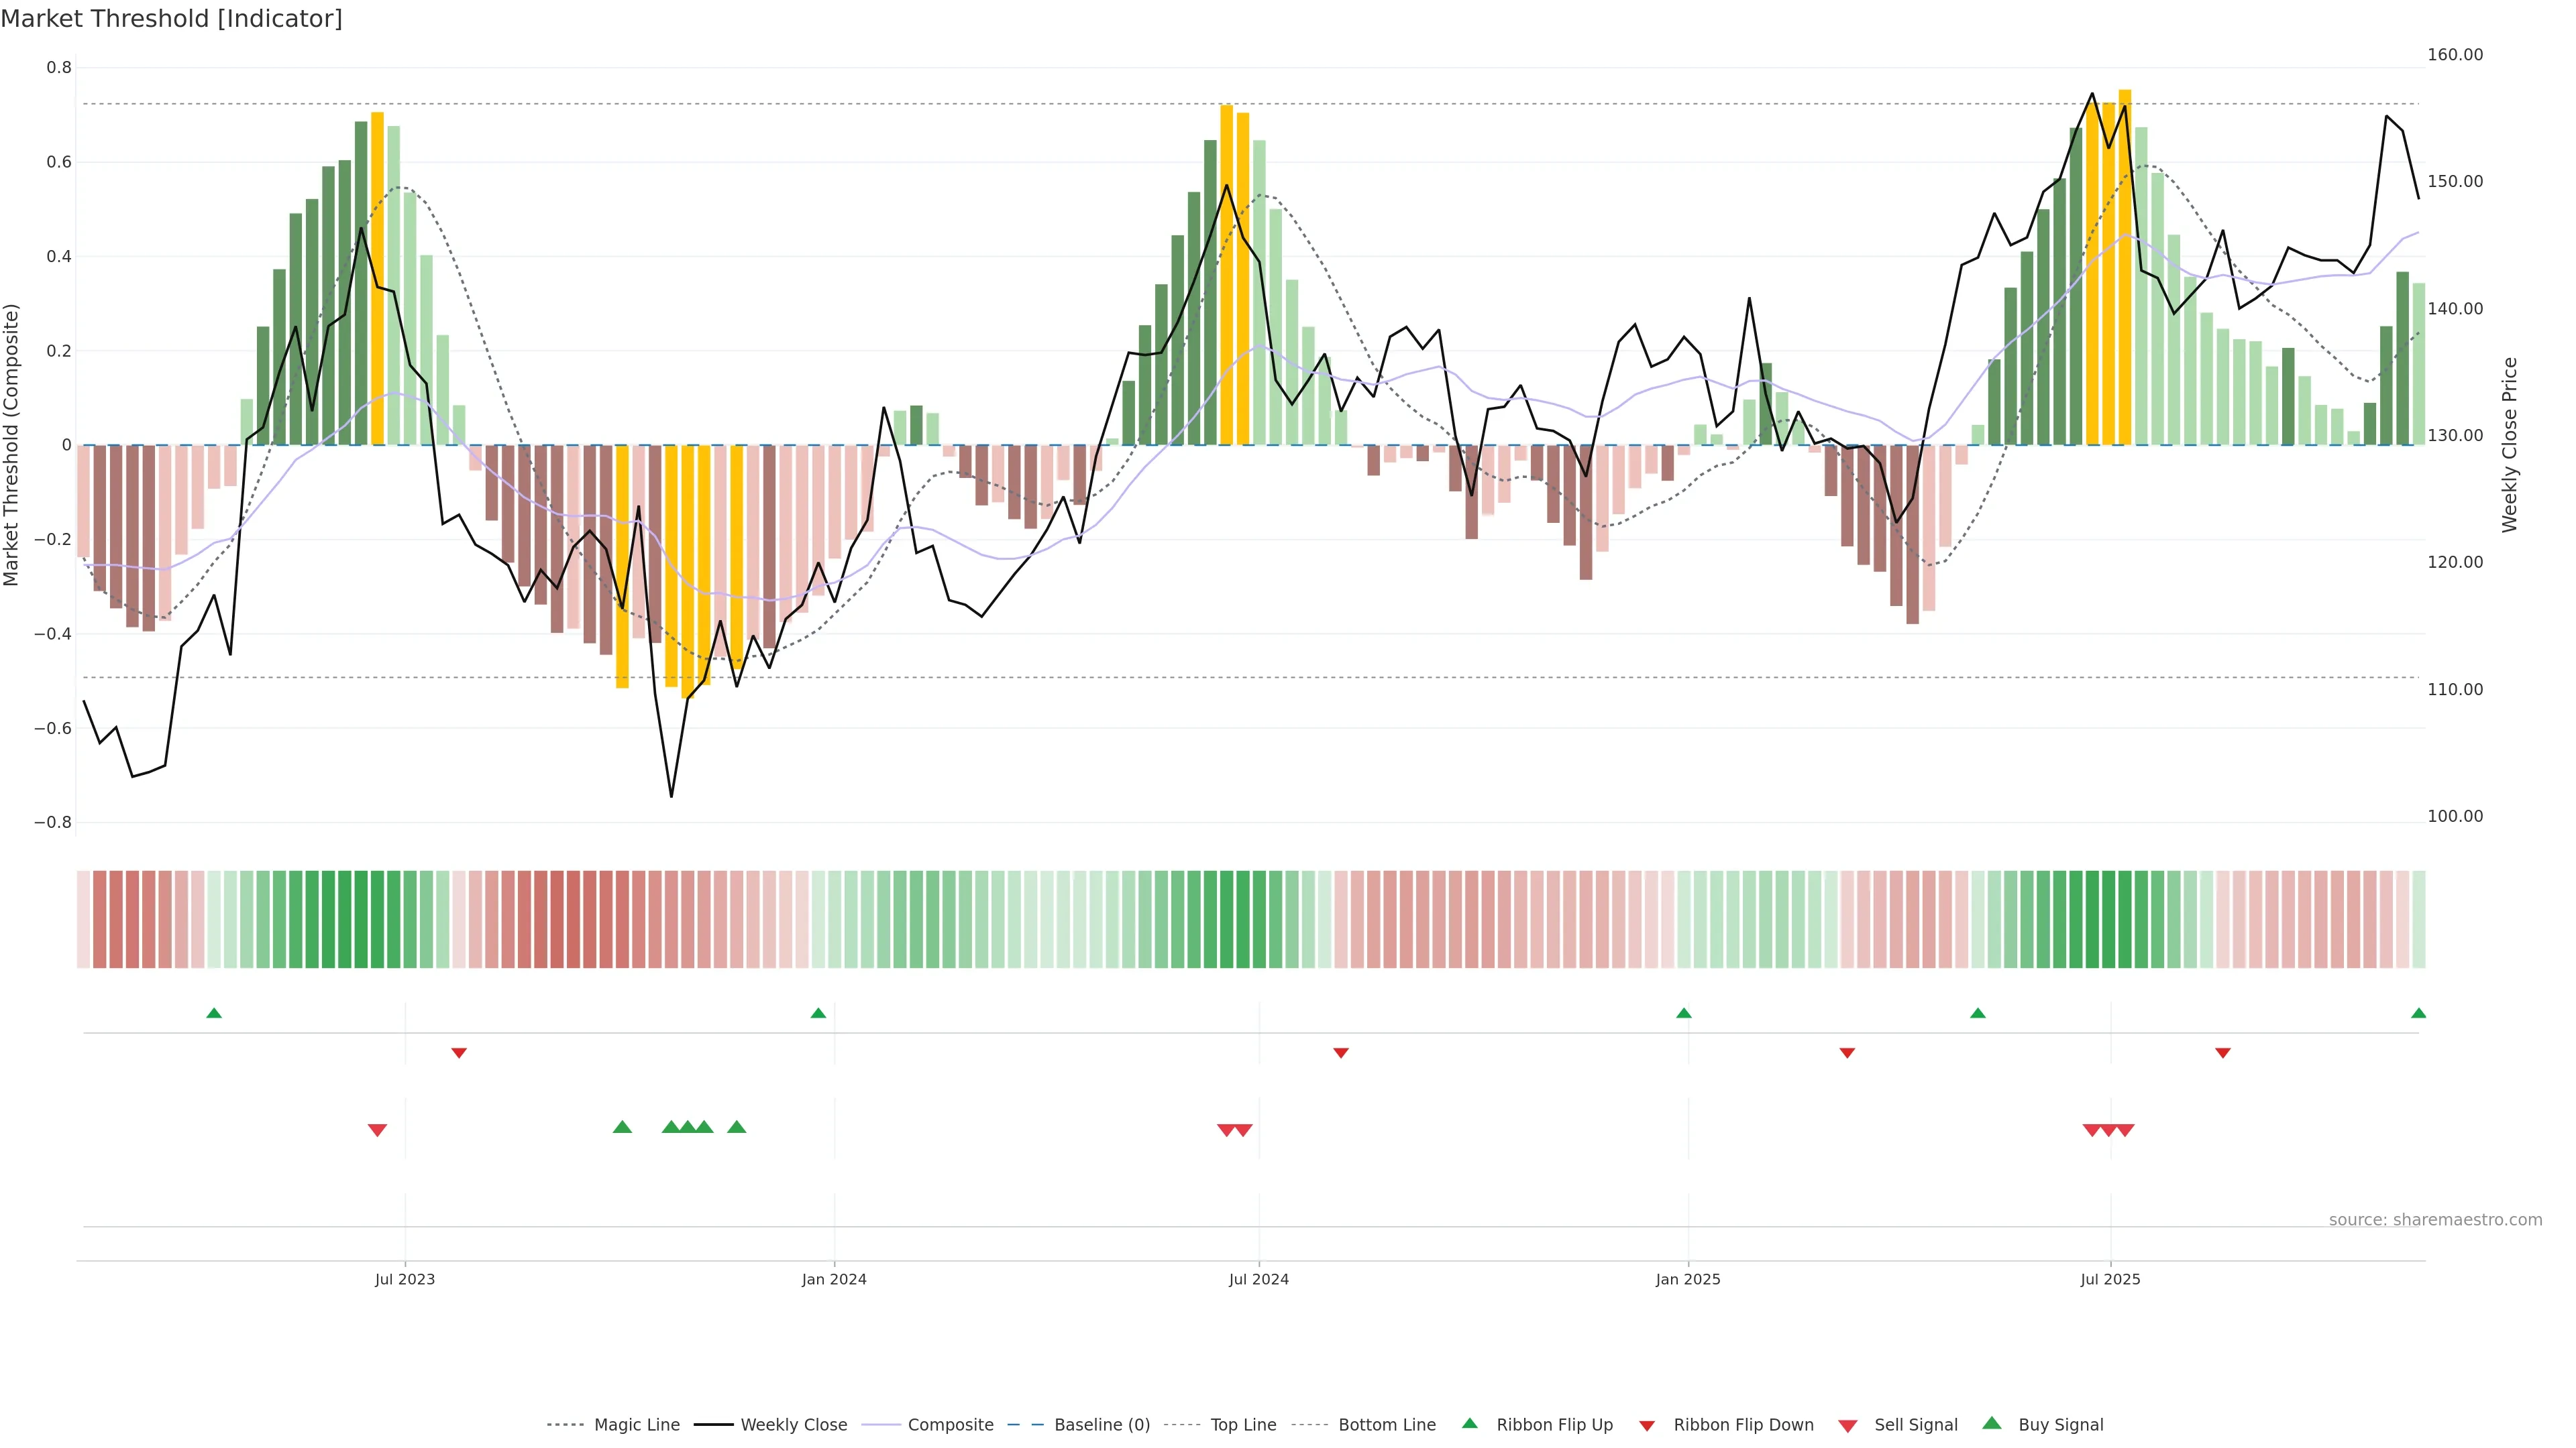Viewport: 2576px width, 1448px height.
Task: Click the last ribbon flip up marker at far right
Action: [2418, 1014]
